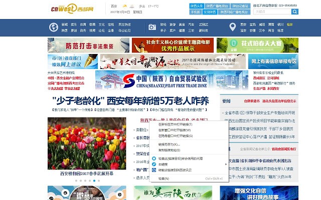321x200 pixels.
Task: Click the blue cloud forward icon in context menu
Action: point(153,169)
